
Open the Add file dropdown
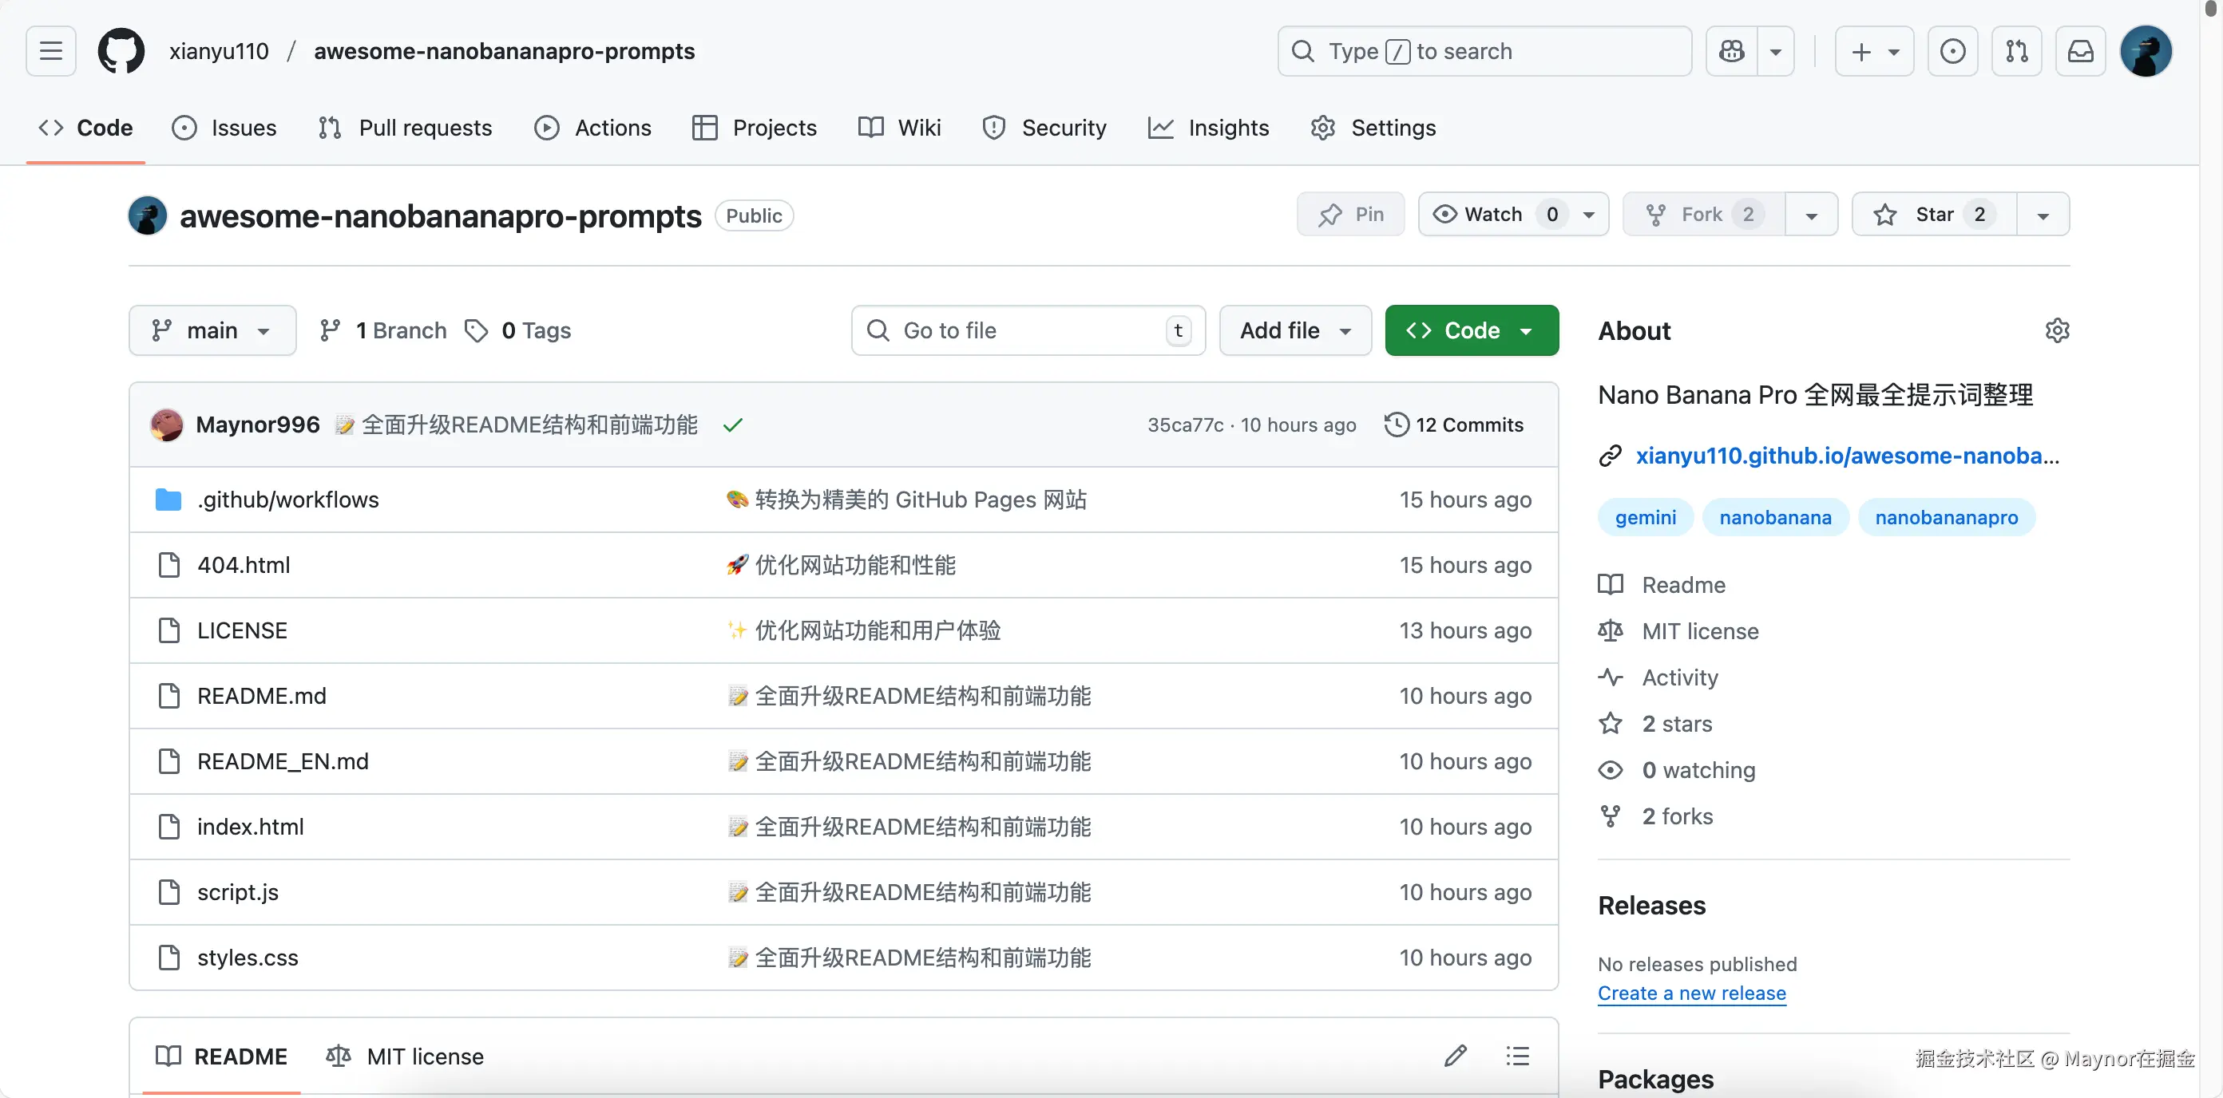[1294, 330]
